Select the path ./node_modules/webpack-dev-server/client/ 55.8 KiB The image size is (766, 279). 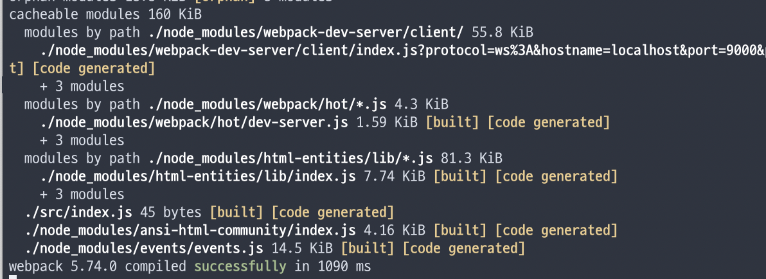[x=341, y=33]
